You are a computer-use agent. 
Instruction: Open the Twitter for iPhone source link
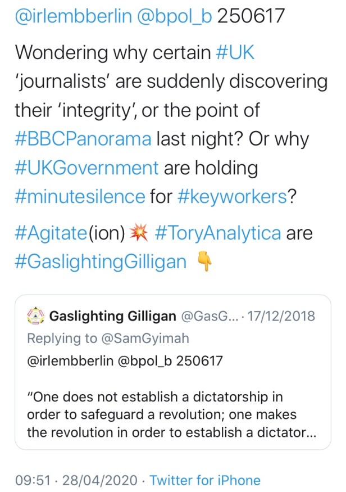pyautogui.click(x=205, y=480)
